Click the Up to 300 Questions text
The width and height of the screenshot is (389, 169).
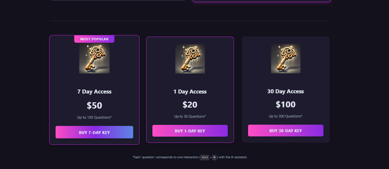(286, 116)
